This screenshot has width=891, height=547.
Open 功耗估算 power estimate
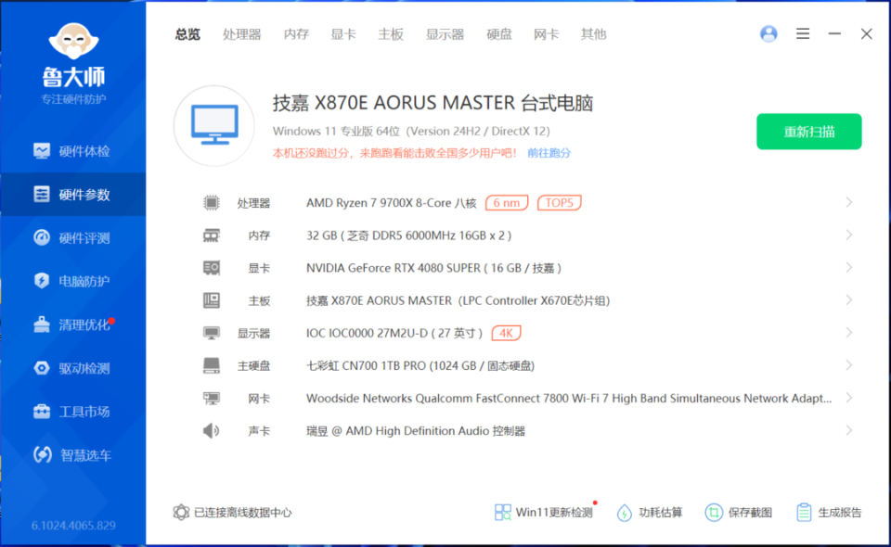(x=650, y=513)
